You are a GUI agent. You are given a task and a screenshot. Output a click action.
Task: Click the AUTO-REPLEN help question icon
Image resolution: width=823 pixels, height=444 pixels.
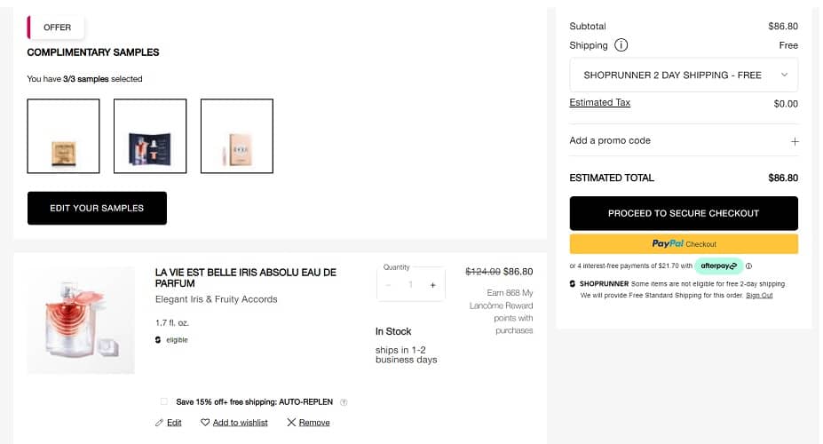(344, 402)
